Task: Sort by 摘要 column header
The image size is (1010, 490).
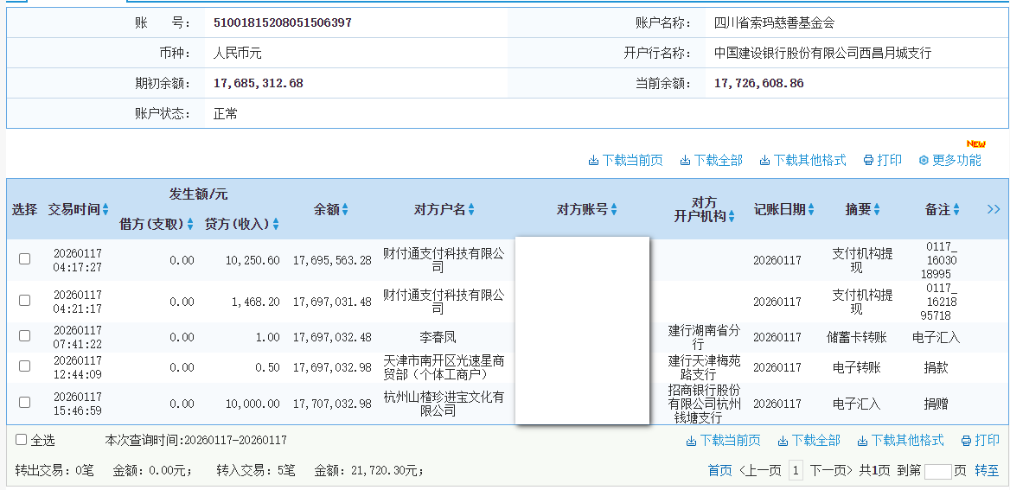Action: click(x=865, y=210)
